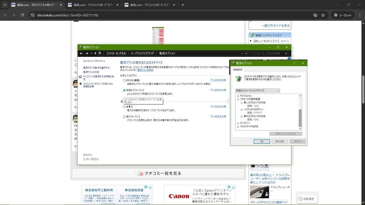The width and height of the screenshot is (365, 205).
Task: Click the クチコミ一覧を見る button
Action: pyautogui.click(x=158, y=173)
